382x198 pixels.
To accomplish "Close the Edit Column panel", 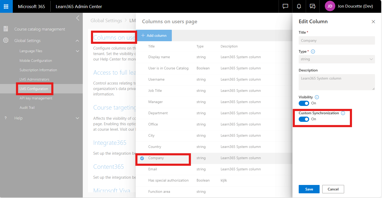I will coord(373,22).
